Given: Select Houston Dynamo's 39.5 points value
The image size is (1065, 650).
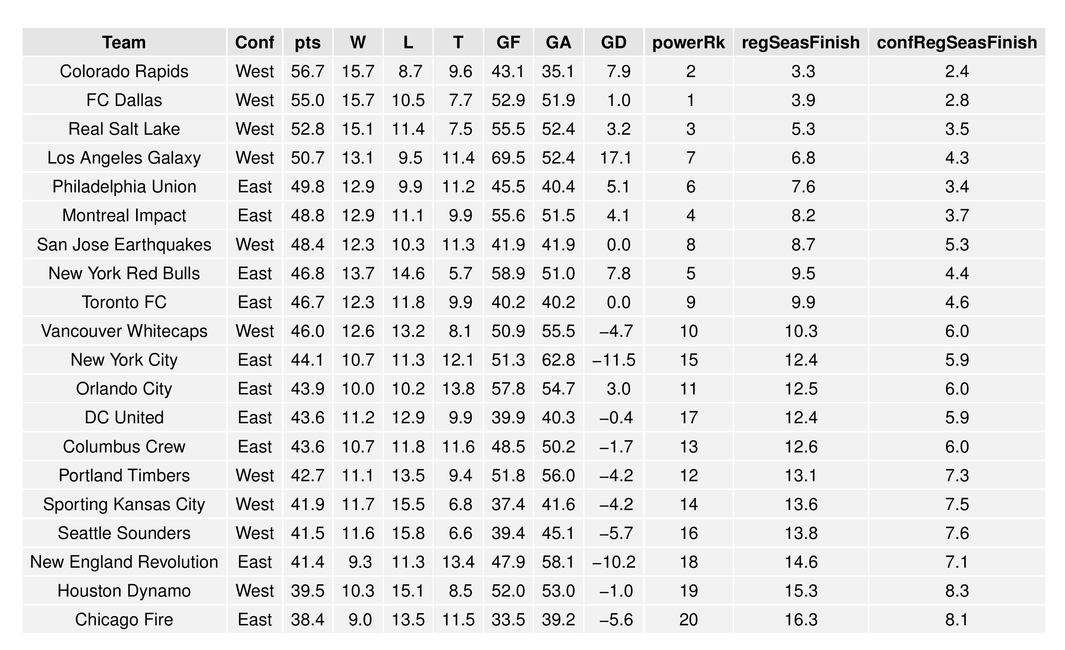Looking at the screenshot, I should pos(307,591).
